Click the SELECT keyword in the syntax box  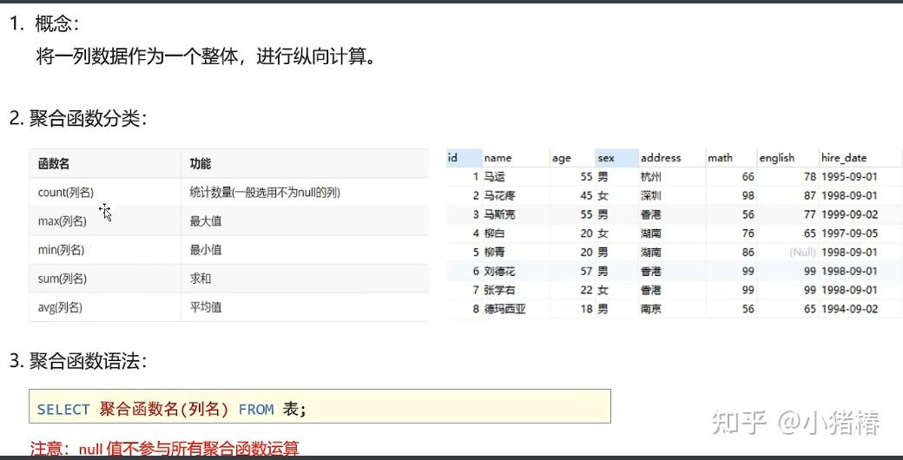[63, 410]
